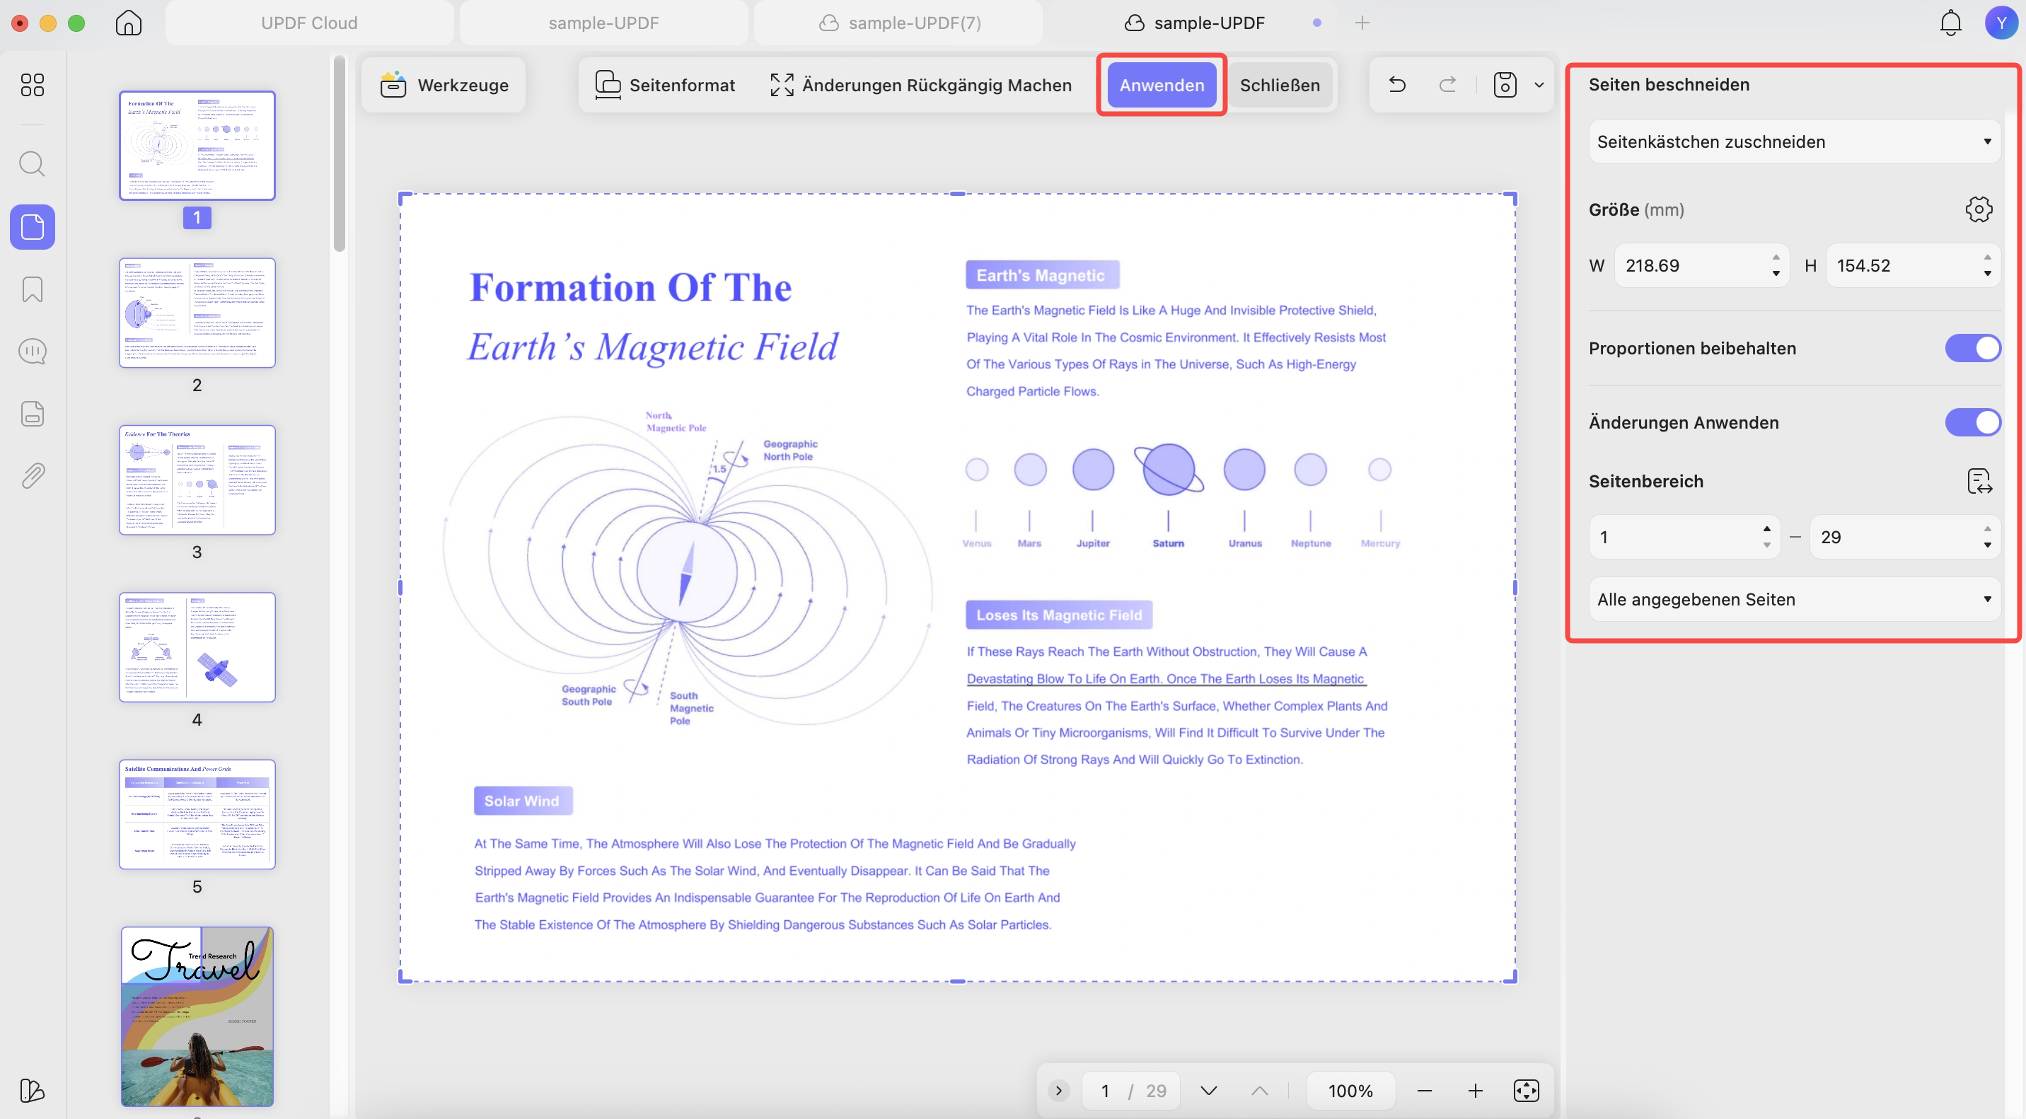
Task: Click the page range swap icon
Action: [x=1978, y=480]
